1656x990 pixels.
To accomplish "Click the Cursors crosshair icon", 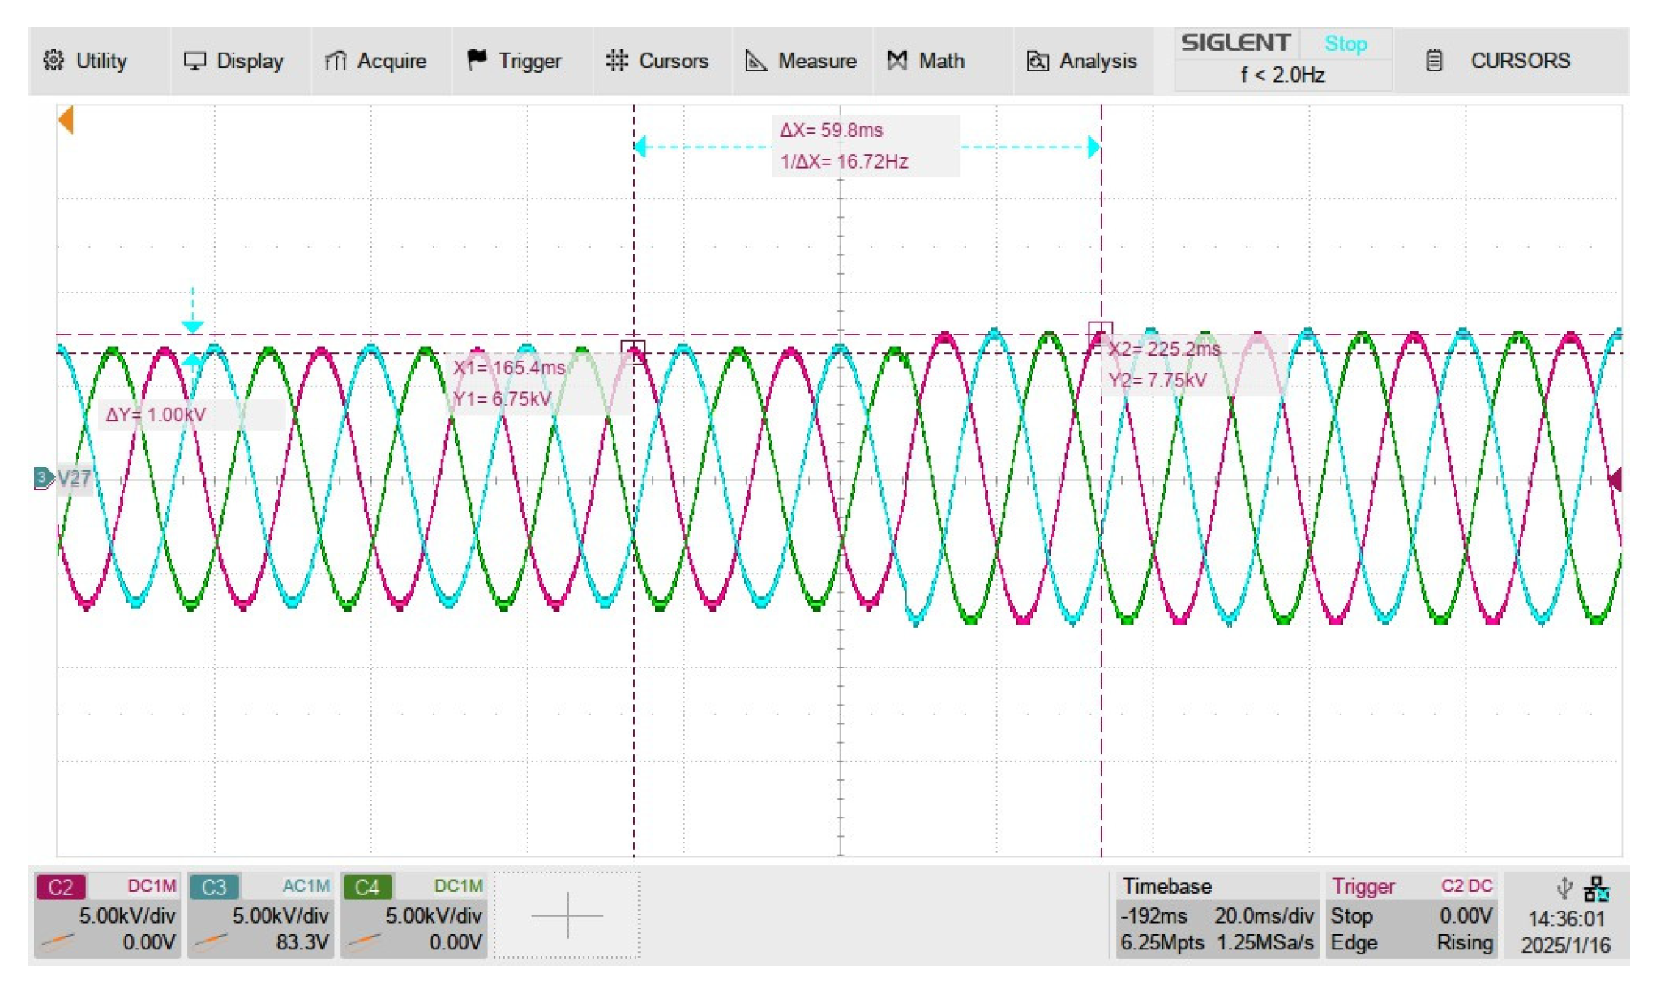I will click(x=617, y=61).
